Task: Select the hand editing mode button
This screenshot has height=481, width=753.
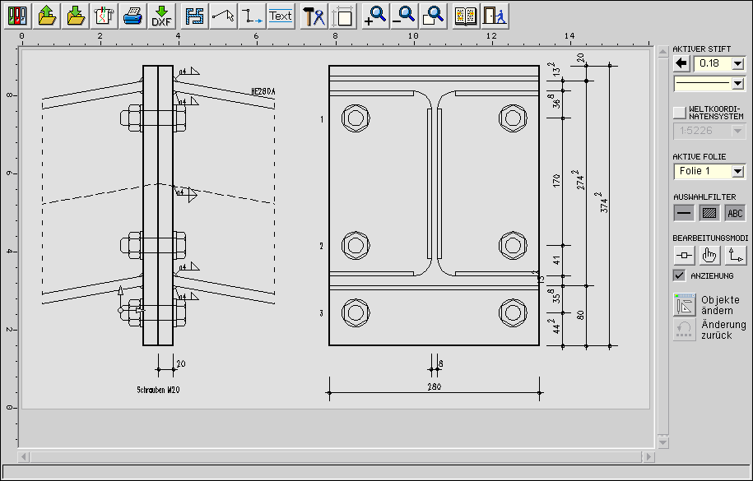Action: [709, 255]
